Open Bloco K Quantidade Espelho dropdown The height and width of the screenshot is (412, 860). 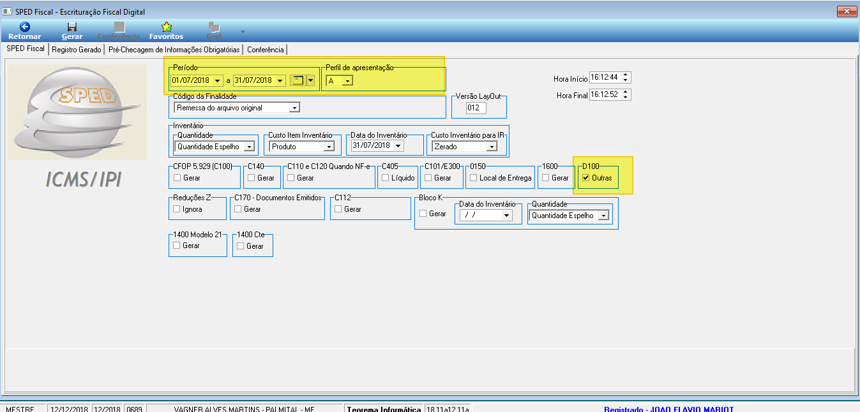[x=603, y=216]
